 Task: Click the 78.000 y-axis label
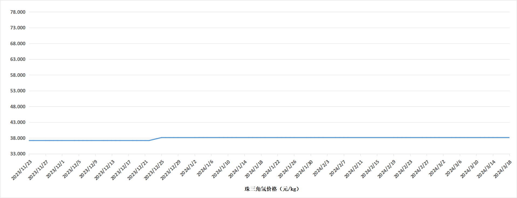point(18,12)
